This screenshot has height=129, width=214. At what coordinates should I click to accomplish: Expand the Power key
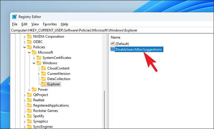29,90
